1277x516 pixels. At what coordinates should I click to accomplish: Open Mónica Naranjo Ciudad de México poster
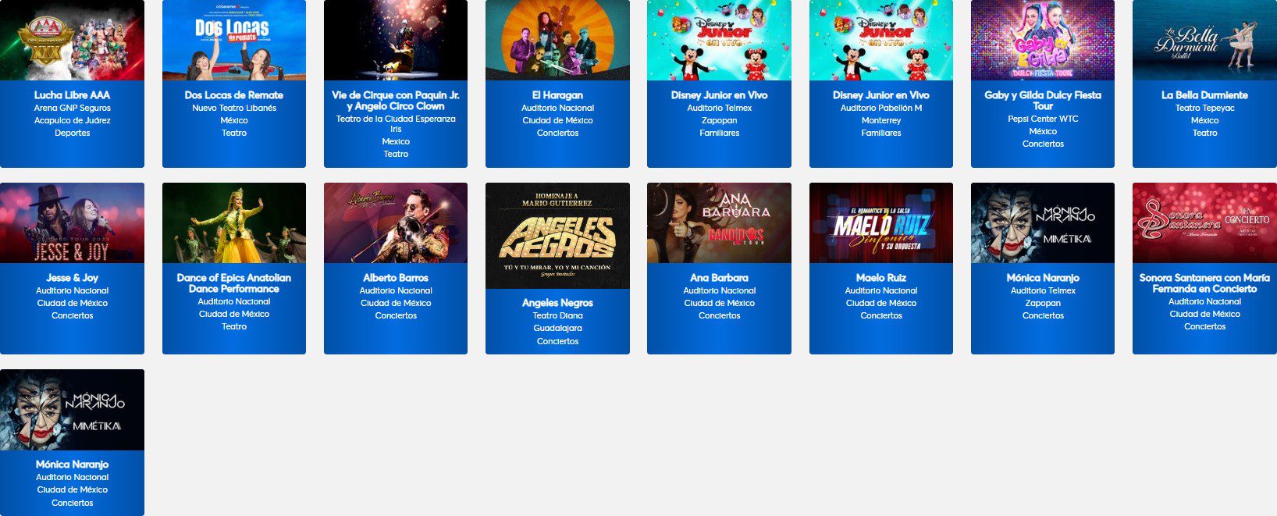(72, 410)
